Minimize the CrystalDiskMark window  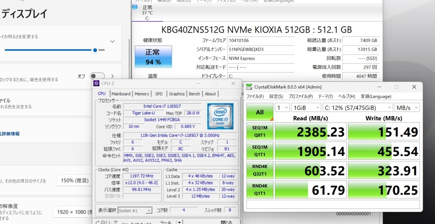point(379,87)
